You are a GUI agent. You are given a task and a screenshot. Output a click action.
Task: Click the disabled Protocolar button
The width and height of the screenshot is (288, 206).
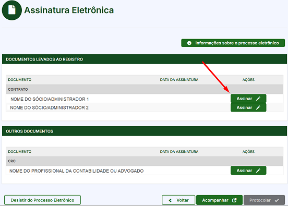(x=264, y=200)
